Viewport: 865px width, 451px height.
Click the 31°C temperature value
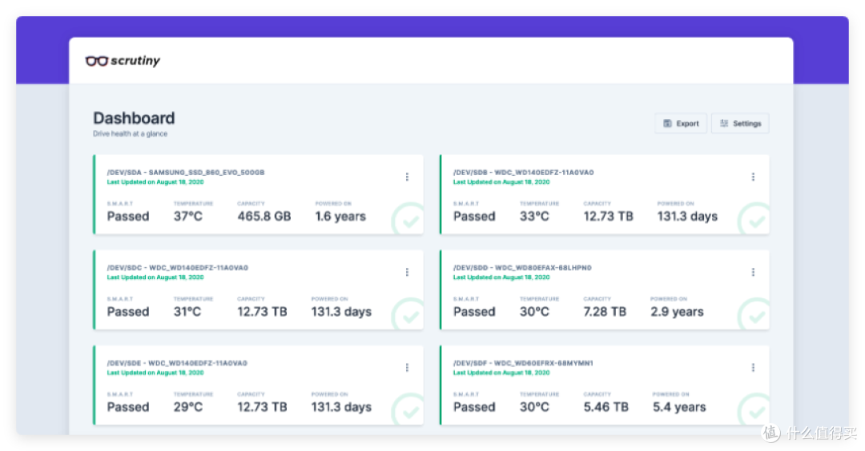[187, 312]
